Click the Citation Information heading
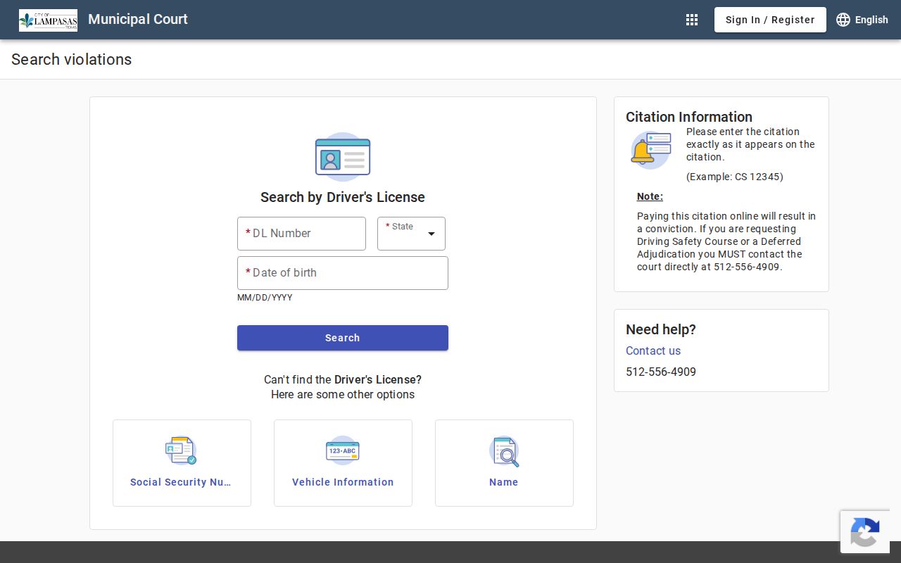 pos(689,117)
